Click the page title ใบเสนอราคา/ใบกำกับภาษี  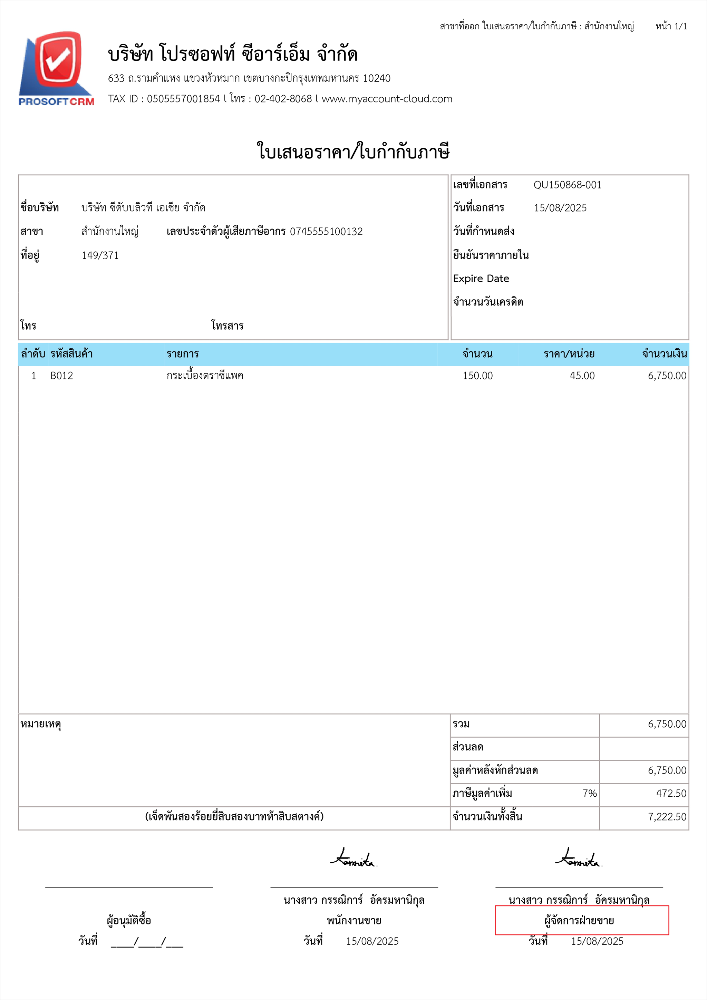pos(353,152)
